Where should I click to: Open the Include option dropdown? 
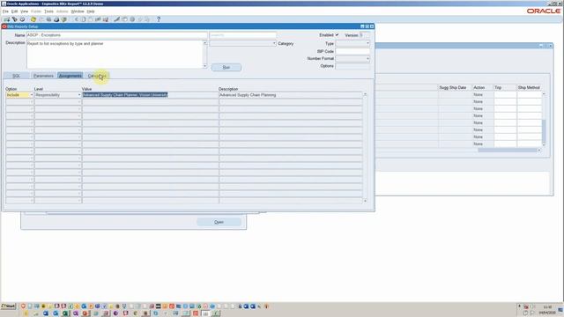point(32,95)
